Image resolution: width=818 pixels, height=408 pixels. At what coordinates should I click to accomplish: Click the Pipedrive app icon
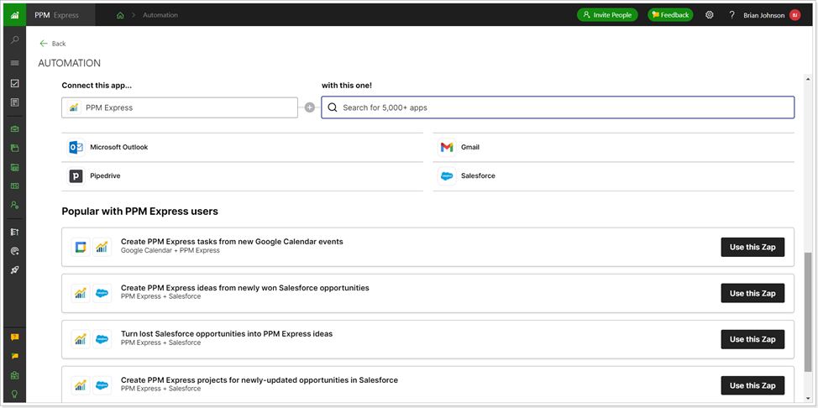[76, 176]
